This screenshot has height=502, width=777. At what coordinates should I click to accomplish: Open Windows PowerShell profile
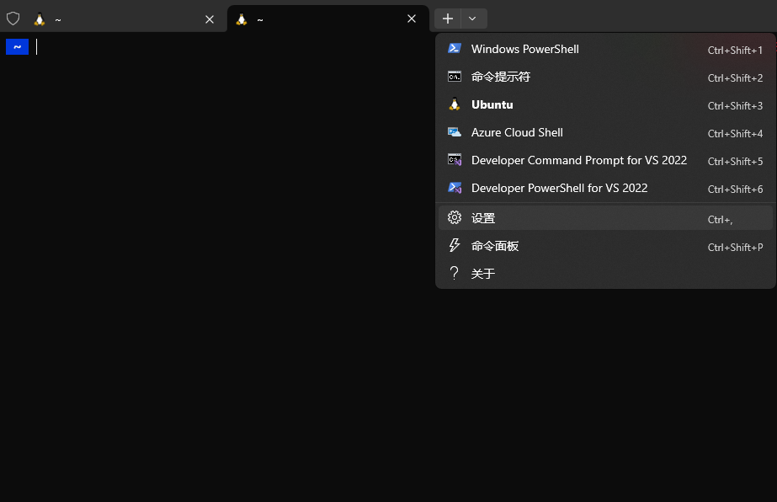[x=525, y=49]
